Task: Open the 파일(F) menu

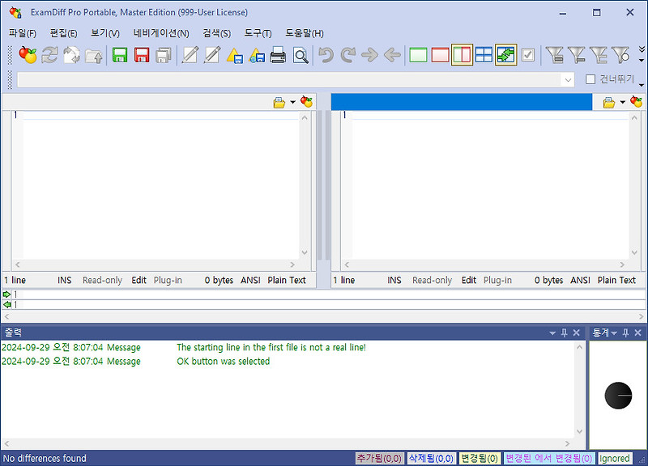Action: (23, 33)
